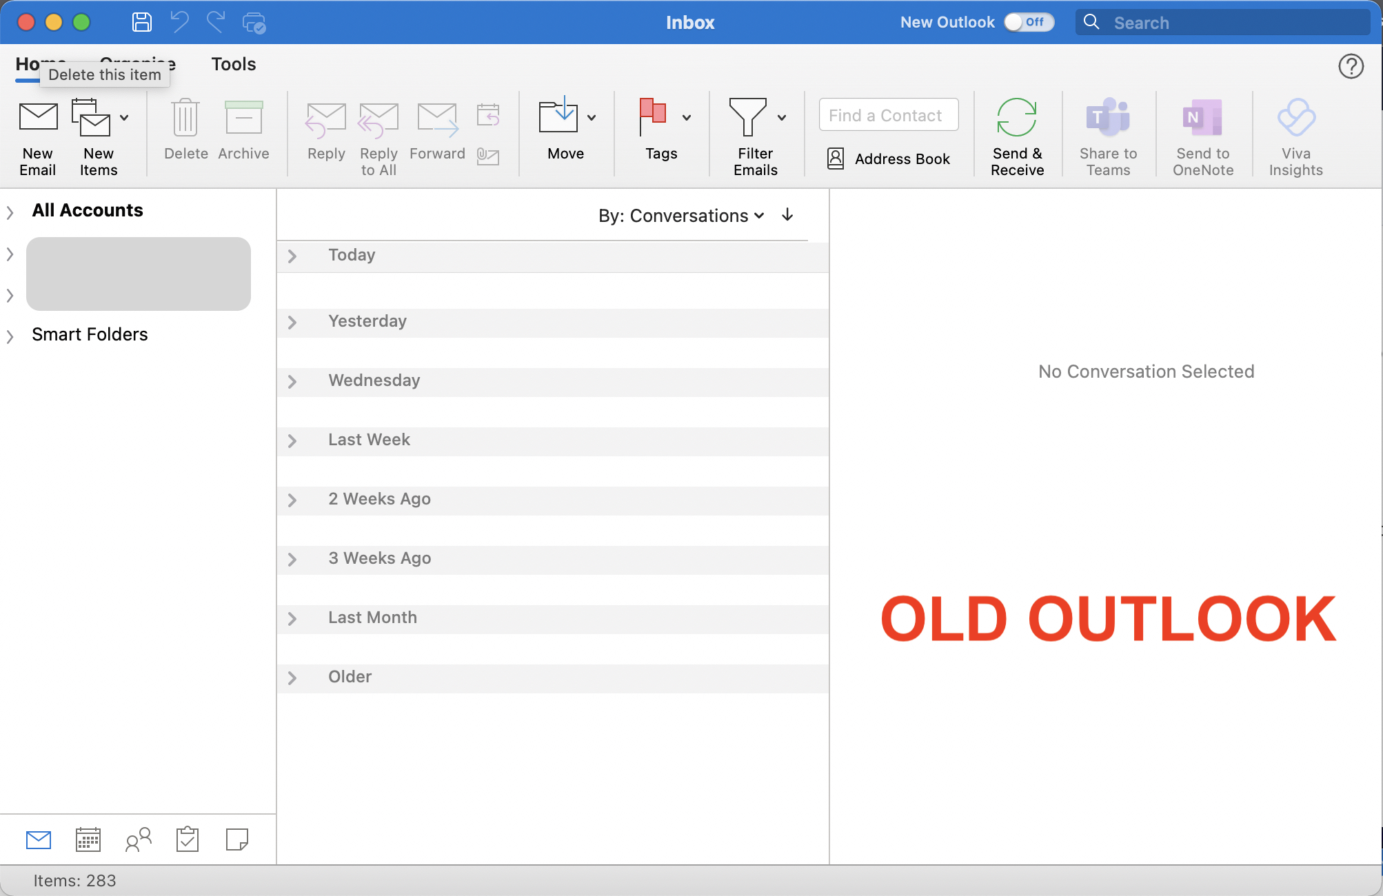
Task: Open the Tags flag dropdown arrow
Action: point(687,118)
